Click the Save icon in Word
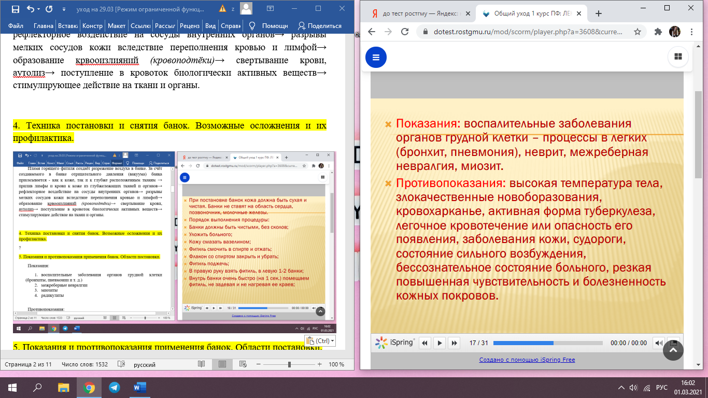This screenshot has width=708, height=398. point(15,9)
